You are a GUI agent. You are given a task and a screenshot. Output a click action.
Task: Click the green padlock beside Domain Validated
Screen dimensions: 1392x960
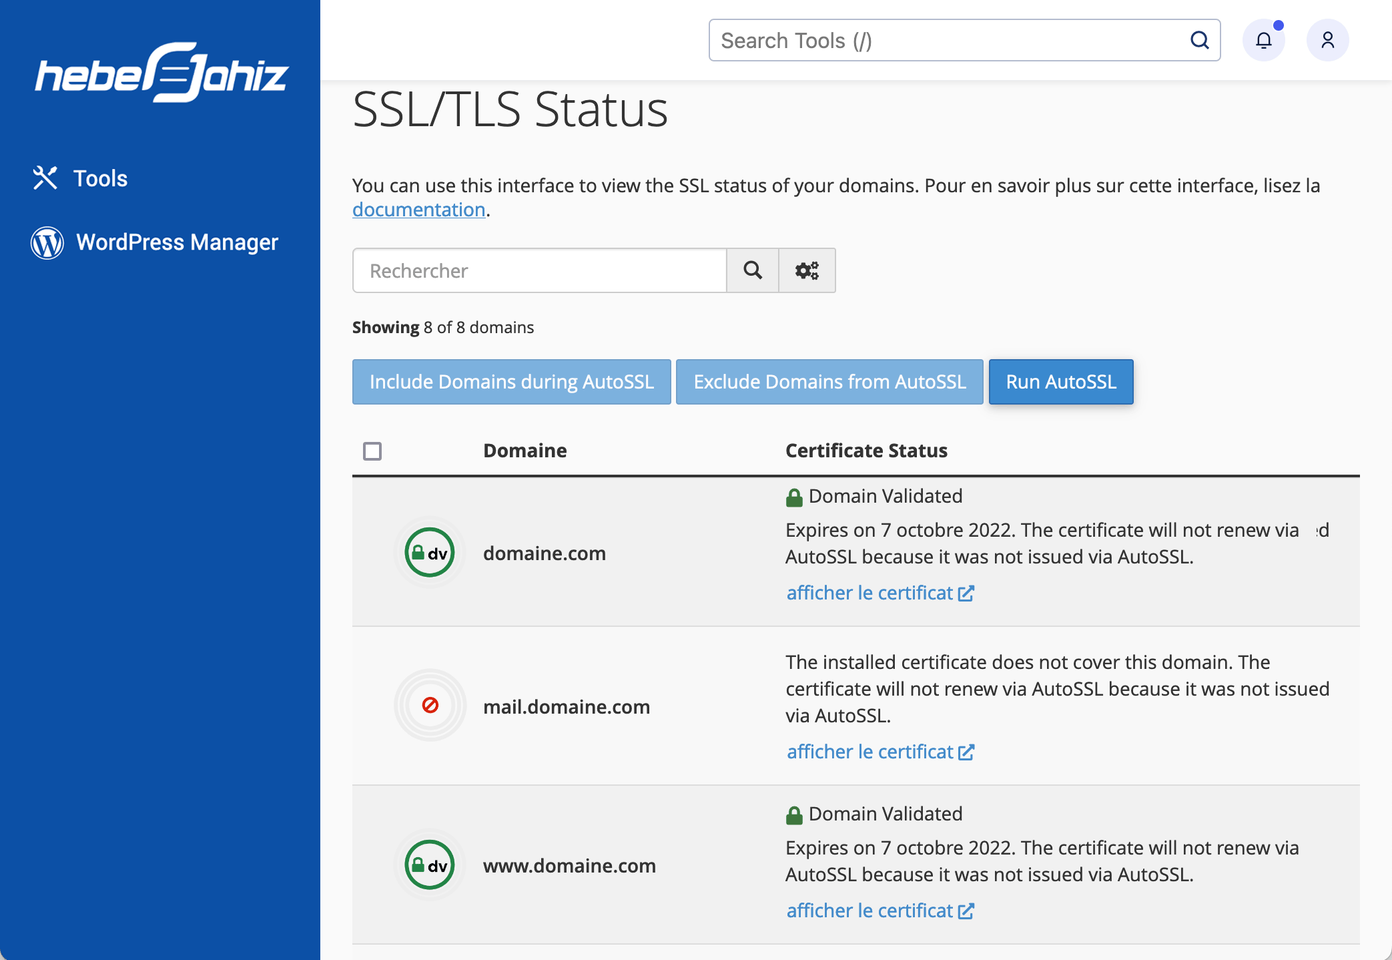793,495
